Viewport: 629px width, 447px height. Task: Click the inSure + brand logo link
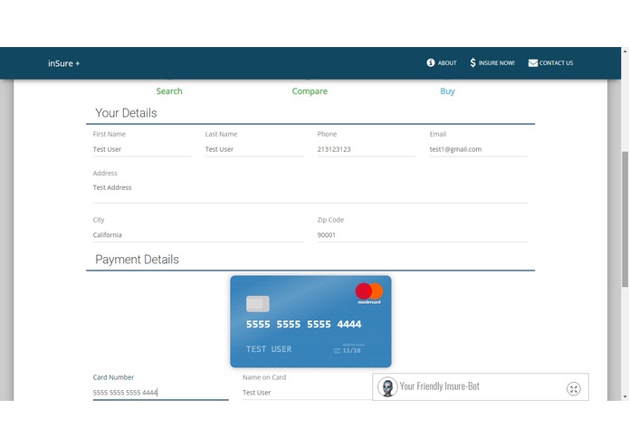63,63
